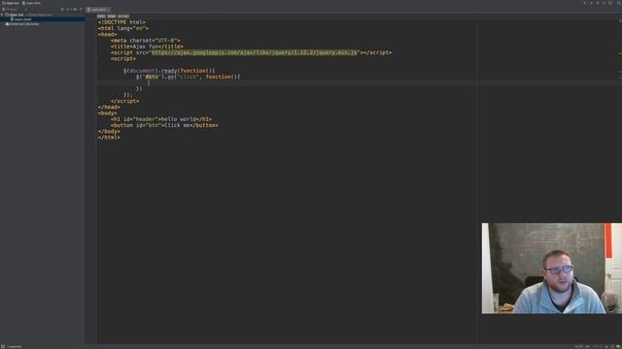Click the meta charset UTF-8 line
622x349 pixels.
click(x=145, y=41)
